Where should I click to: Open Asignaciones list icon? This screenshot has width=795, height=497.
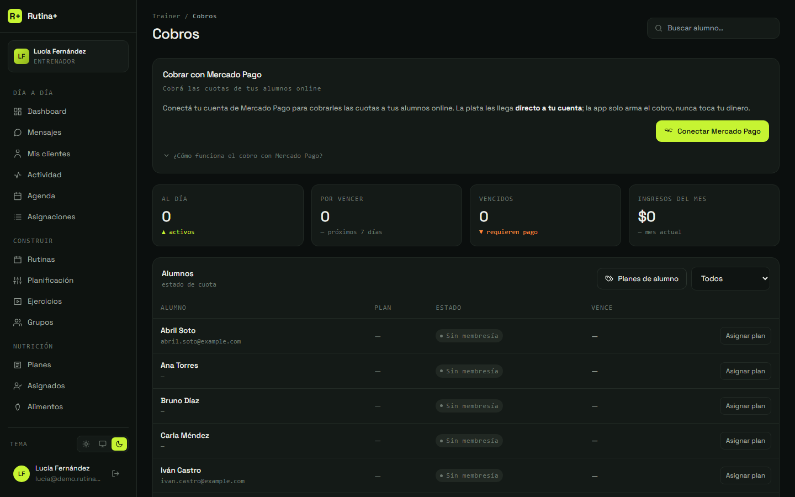click(18, 217)
